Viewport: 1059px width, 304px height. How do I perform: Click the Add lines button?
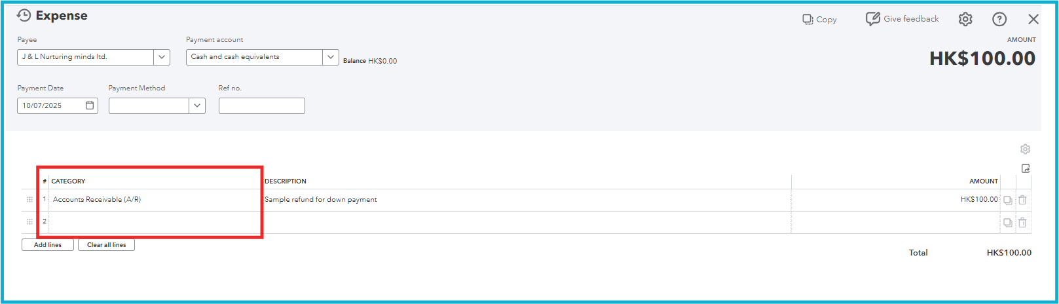[48, 245]
